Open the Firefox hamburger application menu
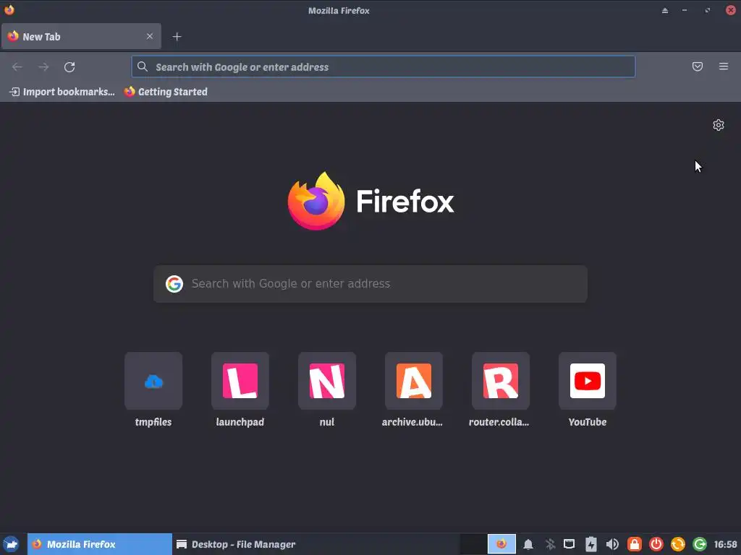This screenshot has width=741, height=555. tap(724, 66)
